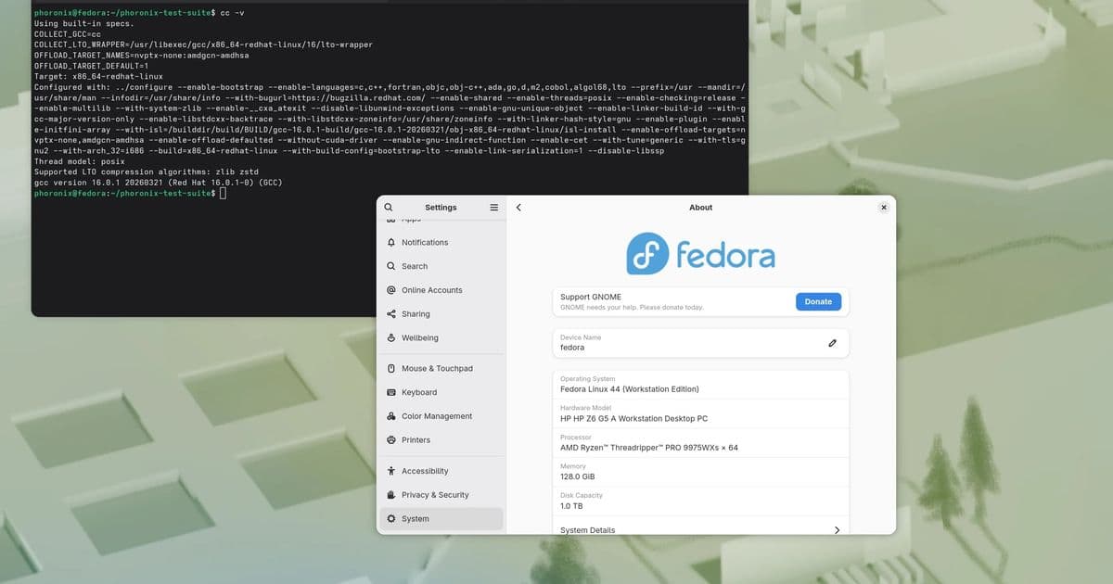Click the Printers icon in sidebar
The height and width of the screenshot is (584, 1113).
coord(391,440)
